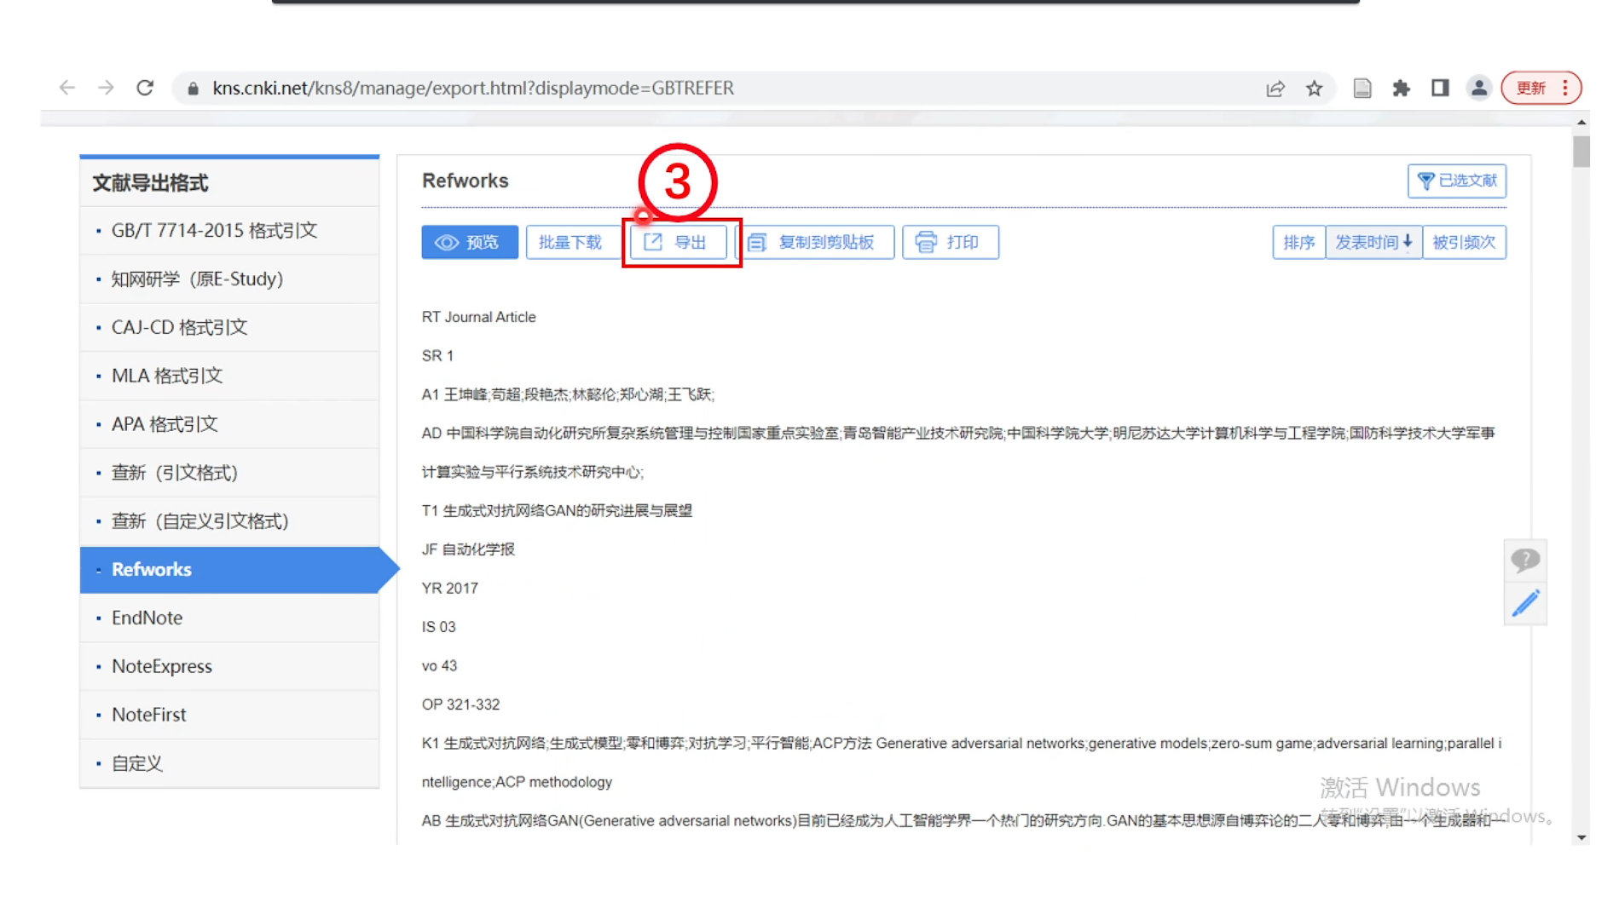Image resolution: width=1619 pixels, height=914 pixels.
Task: Select the pencil edit icon on right edge
Action: pyautogui.click(x=1525, y=602)
